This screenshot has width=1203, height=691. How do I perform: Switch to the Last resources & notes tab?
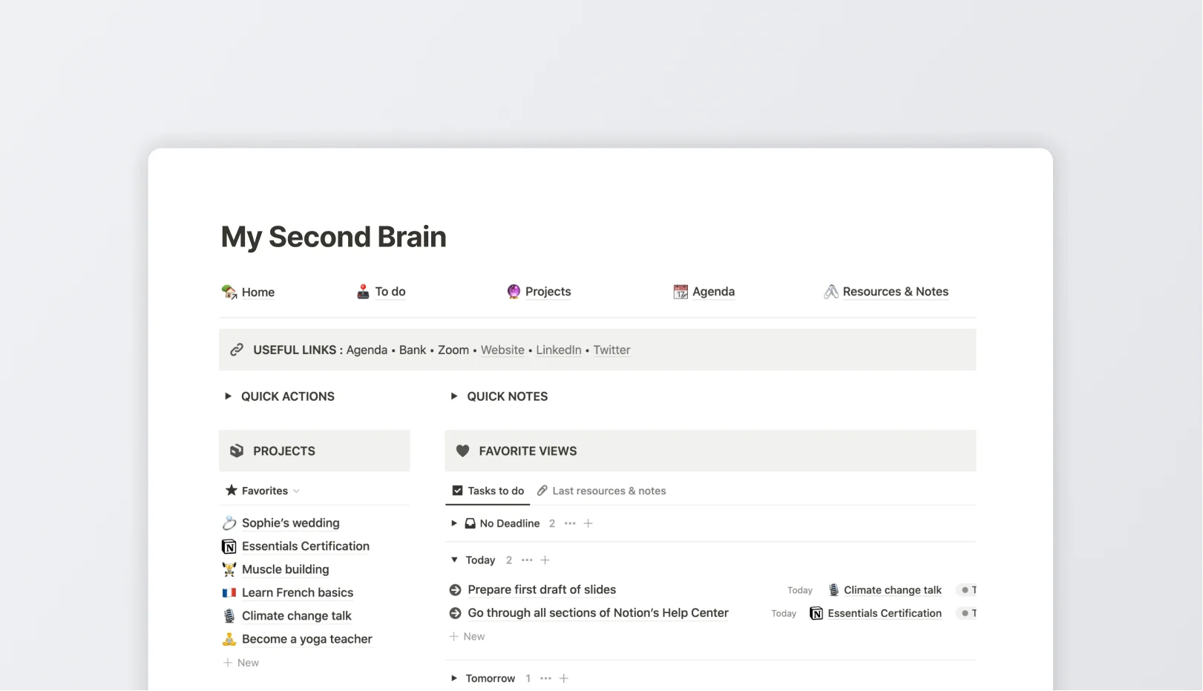click(609, 491)
